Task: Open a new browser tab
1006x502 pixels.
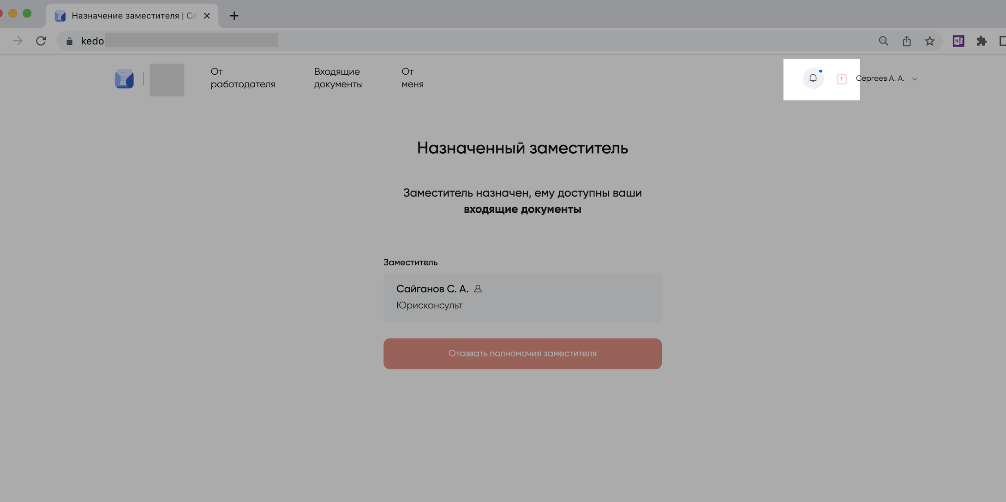Action: coord(234,16)
